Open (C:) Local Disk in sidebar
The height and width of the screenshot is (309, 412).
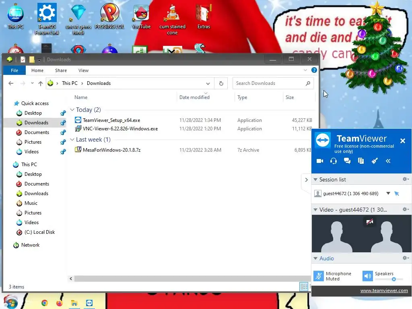coord(39,232)
